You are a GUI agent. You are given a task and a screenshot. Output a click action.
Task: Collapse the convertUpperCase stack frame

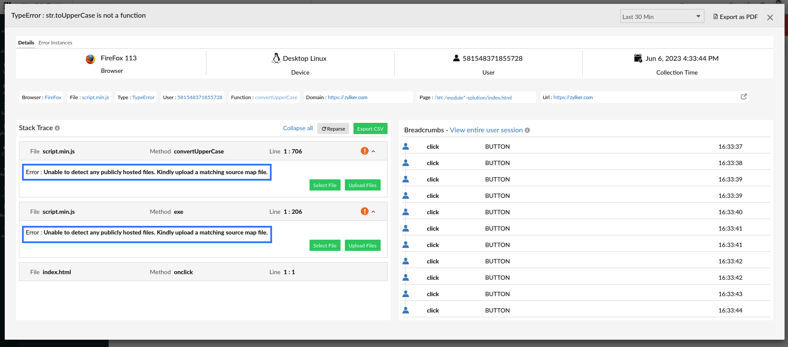coord(373,151)
